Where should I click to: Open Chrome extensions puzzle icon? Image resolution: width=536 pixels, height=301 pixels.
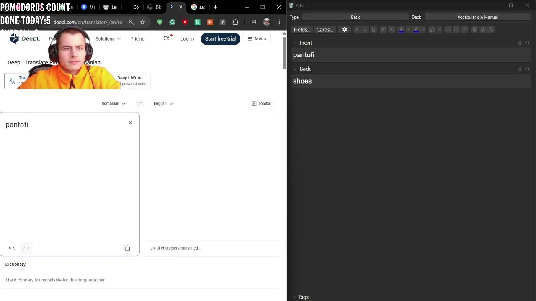pos(235,22)
